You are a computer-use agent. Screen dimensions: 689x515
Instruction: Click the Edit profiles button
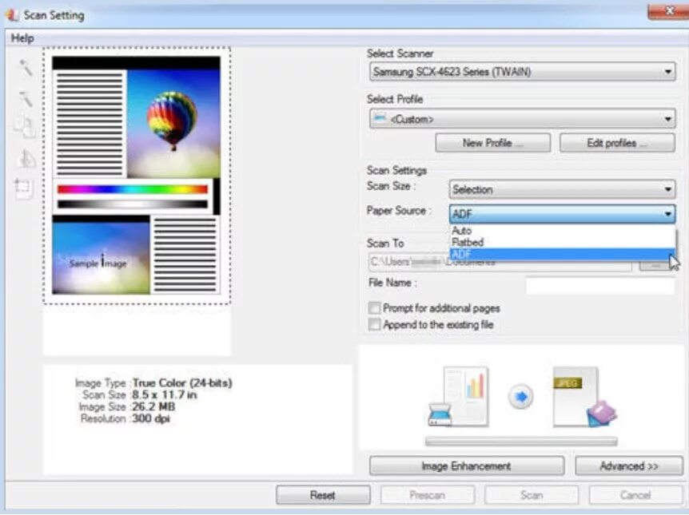(617, 143)
